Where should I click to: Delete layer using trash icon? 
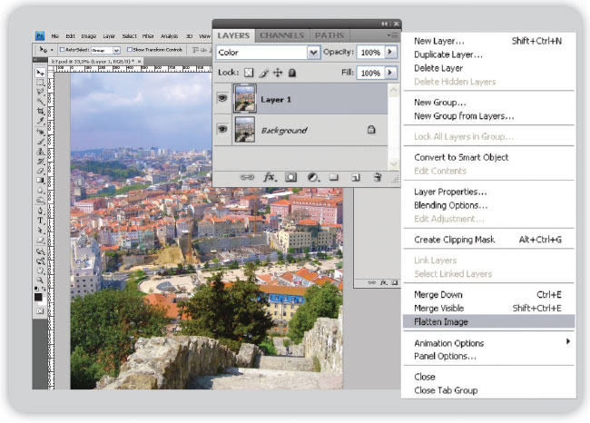pos(377,177)
